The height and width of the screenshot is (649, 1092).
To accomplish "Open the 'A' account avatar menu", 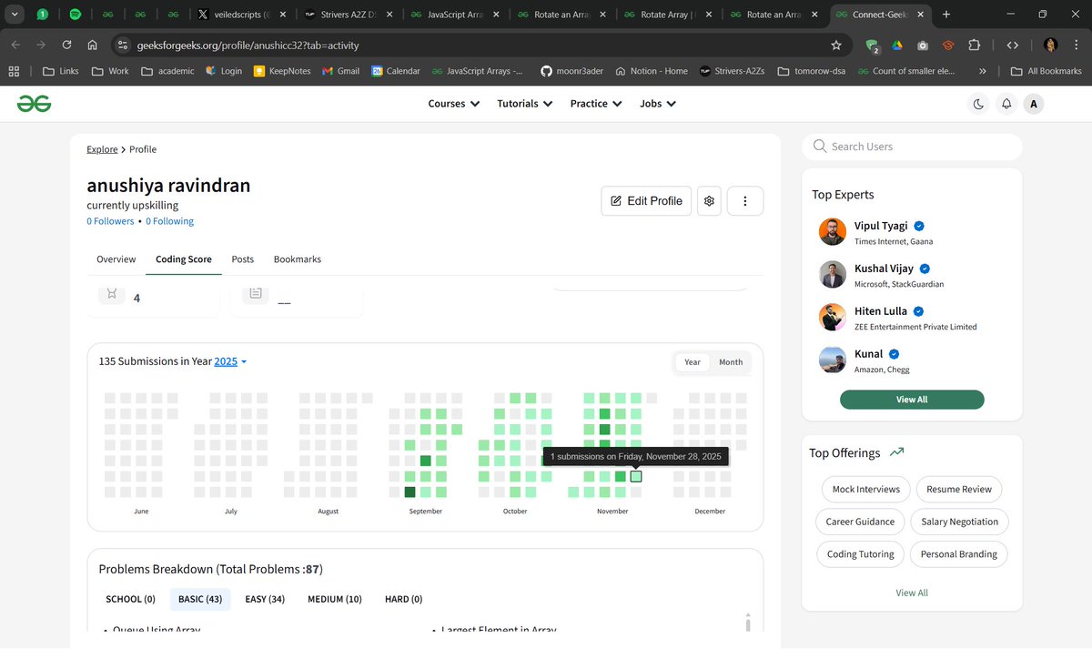I will [1033, 104].
